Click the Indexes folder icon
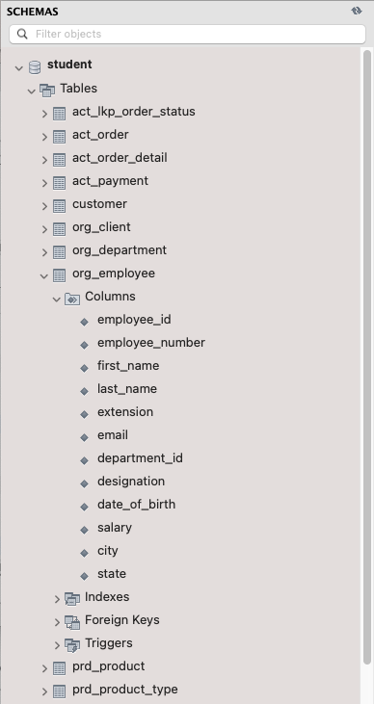The height and width of the screenshot is (704, 374). coord(72,598)
